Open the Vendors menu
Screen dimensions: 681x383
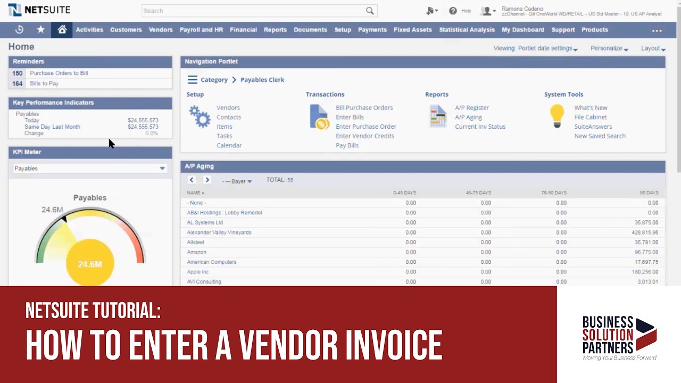point(161,30)
